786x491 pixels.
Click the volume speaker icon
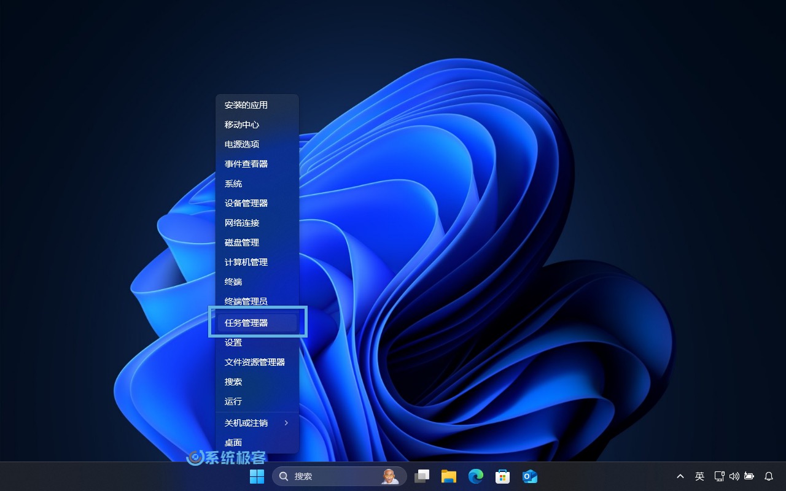[x=734, y=476]
